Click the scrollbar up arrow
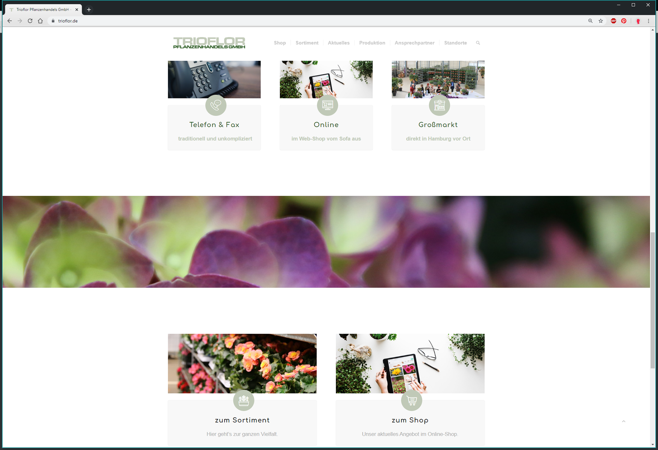 [x=653, y=30]
